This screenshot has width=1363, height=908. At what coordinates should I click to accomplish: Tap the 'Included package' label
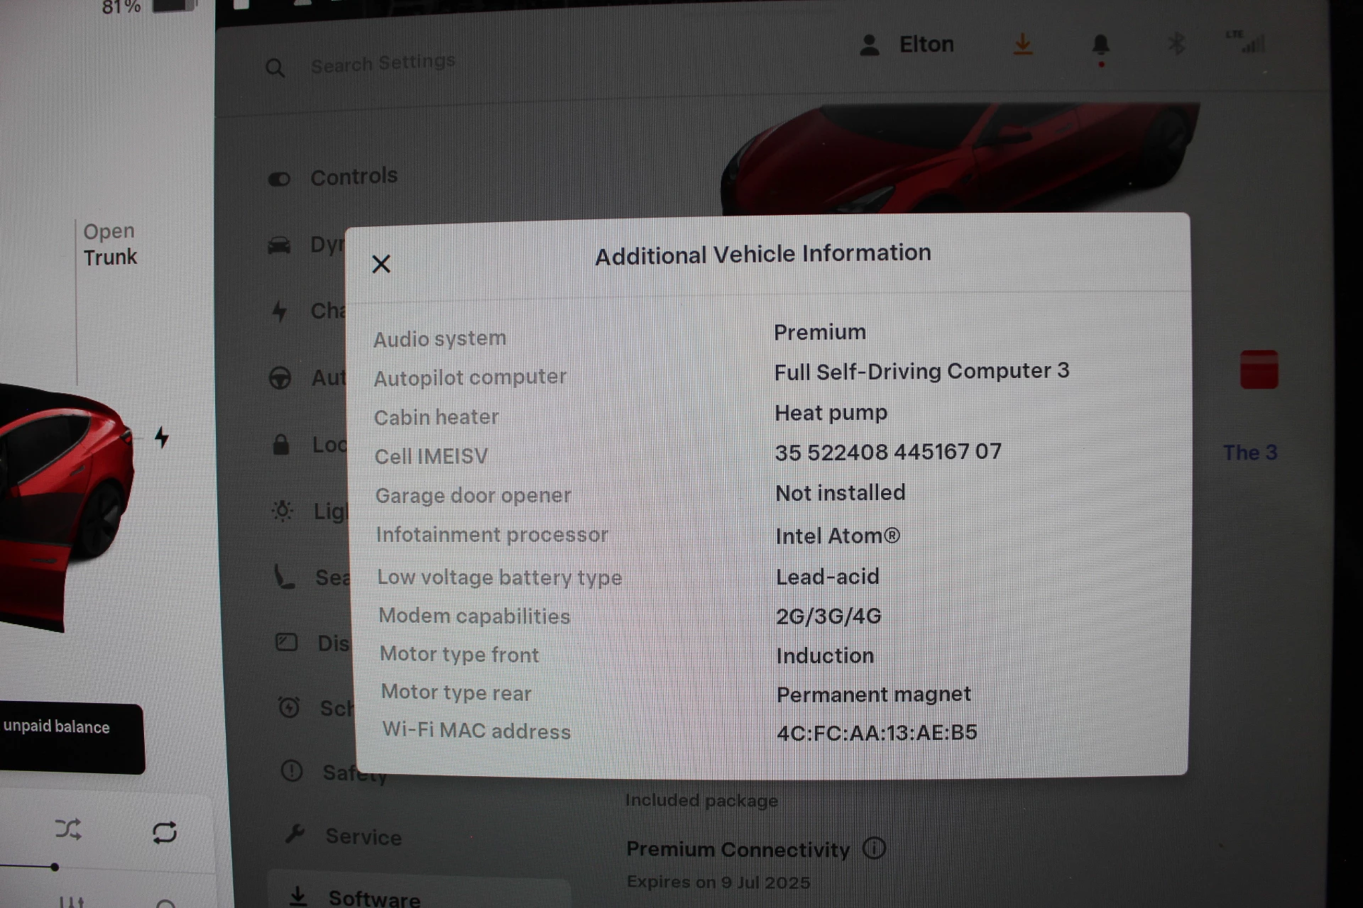[x=701, y=800]
